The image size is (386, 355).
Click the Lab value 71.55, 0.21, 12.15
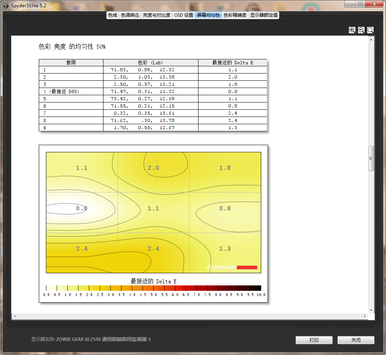tap(143, 106)
